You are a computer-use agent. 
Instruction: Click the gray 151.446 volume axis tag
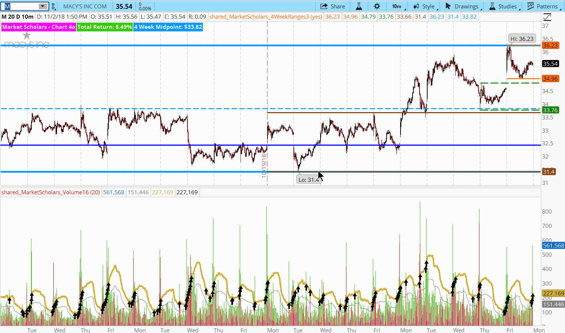coord(553,304)
